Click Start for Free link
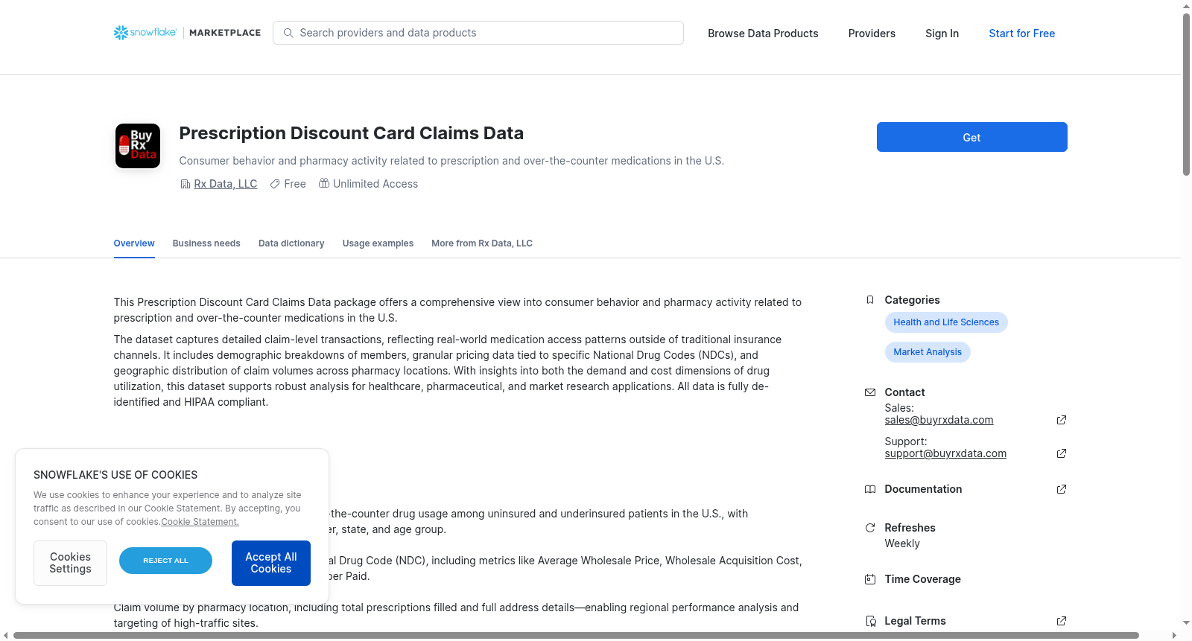Image resolution: width=1192 pixels, height=641 pixels. coord(1021,34)
